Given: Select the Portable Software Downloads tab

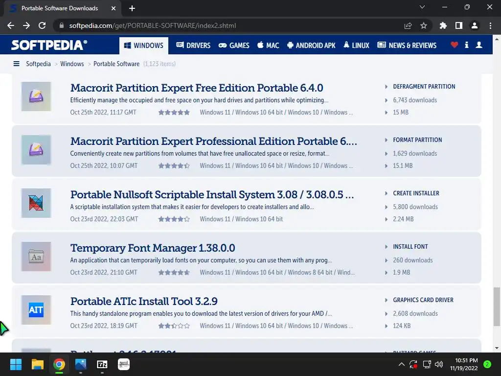Looking at the screenshot, I should (63, 8).
